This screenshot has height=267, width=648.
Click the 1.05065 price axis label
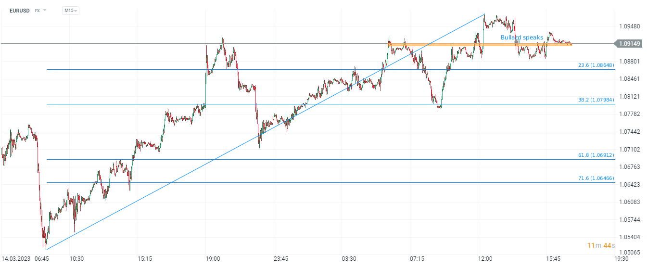629,253
